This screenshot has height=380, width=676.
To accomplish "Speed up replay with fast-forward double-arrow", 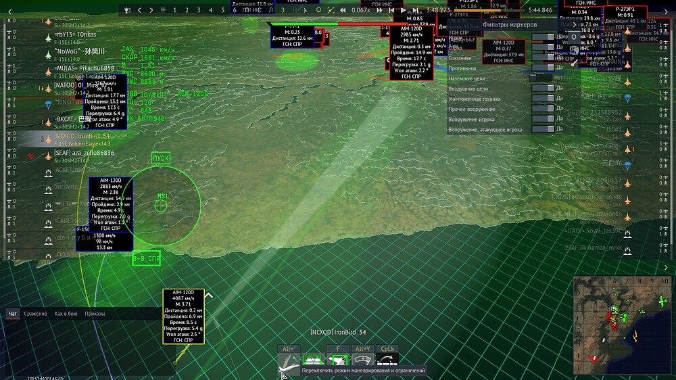I will (379, 10).
